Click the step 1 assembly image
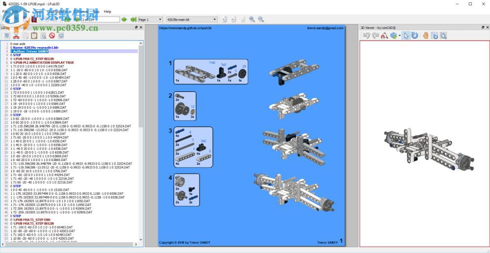Viewport: 490px width, 253px height. [294, 72]
